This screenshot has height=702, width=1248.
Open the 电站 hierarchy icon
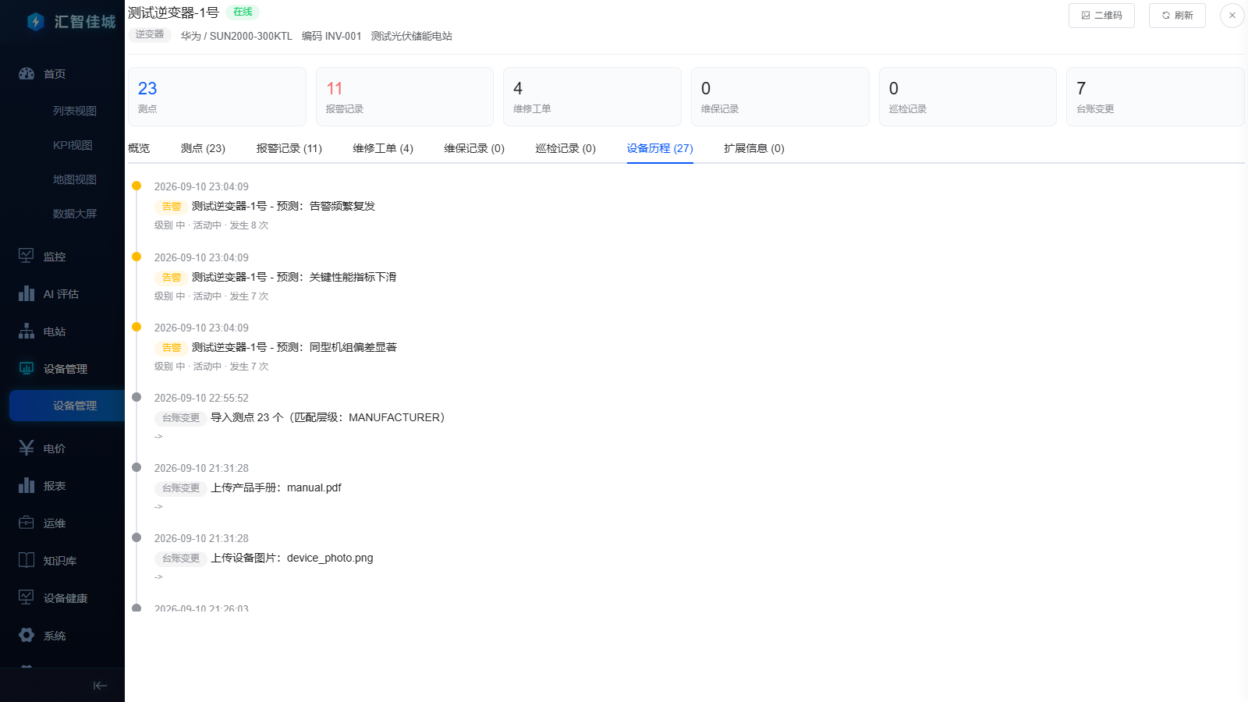[27, 331]
